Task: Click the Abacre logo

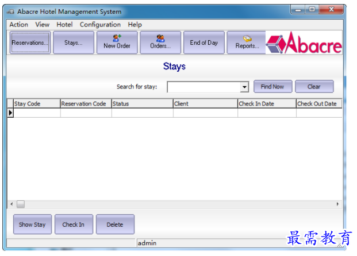Action: (304, 43)
